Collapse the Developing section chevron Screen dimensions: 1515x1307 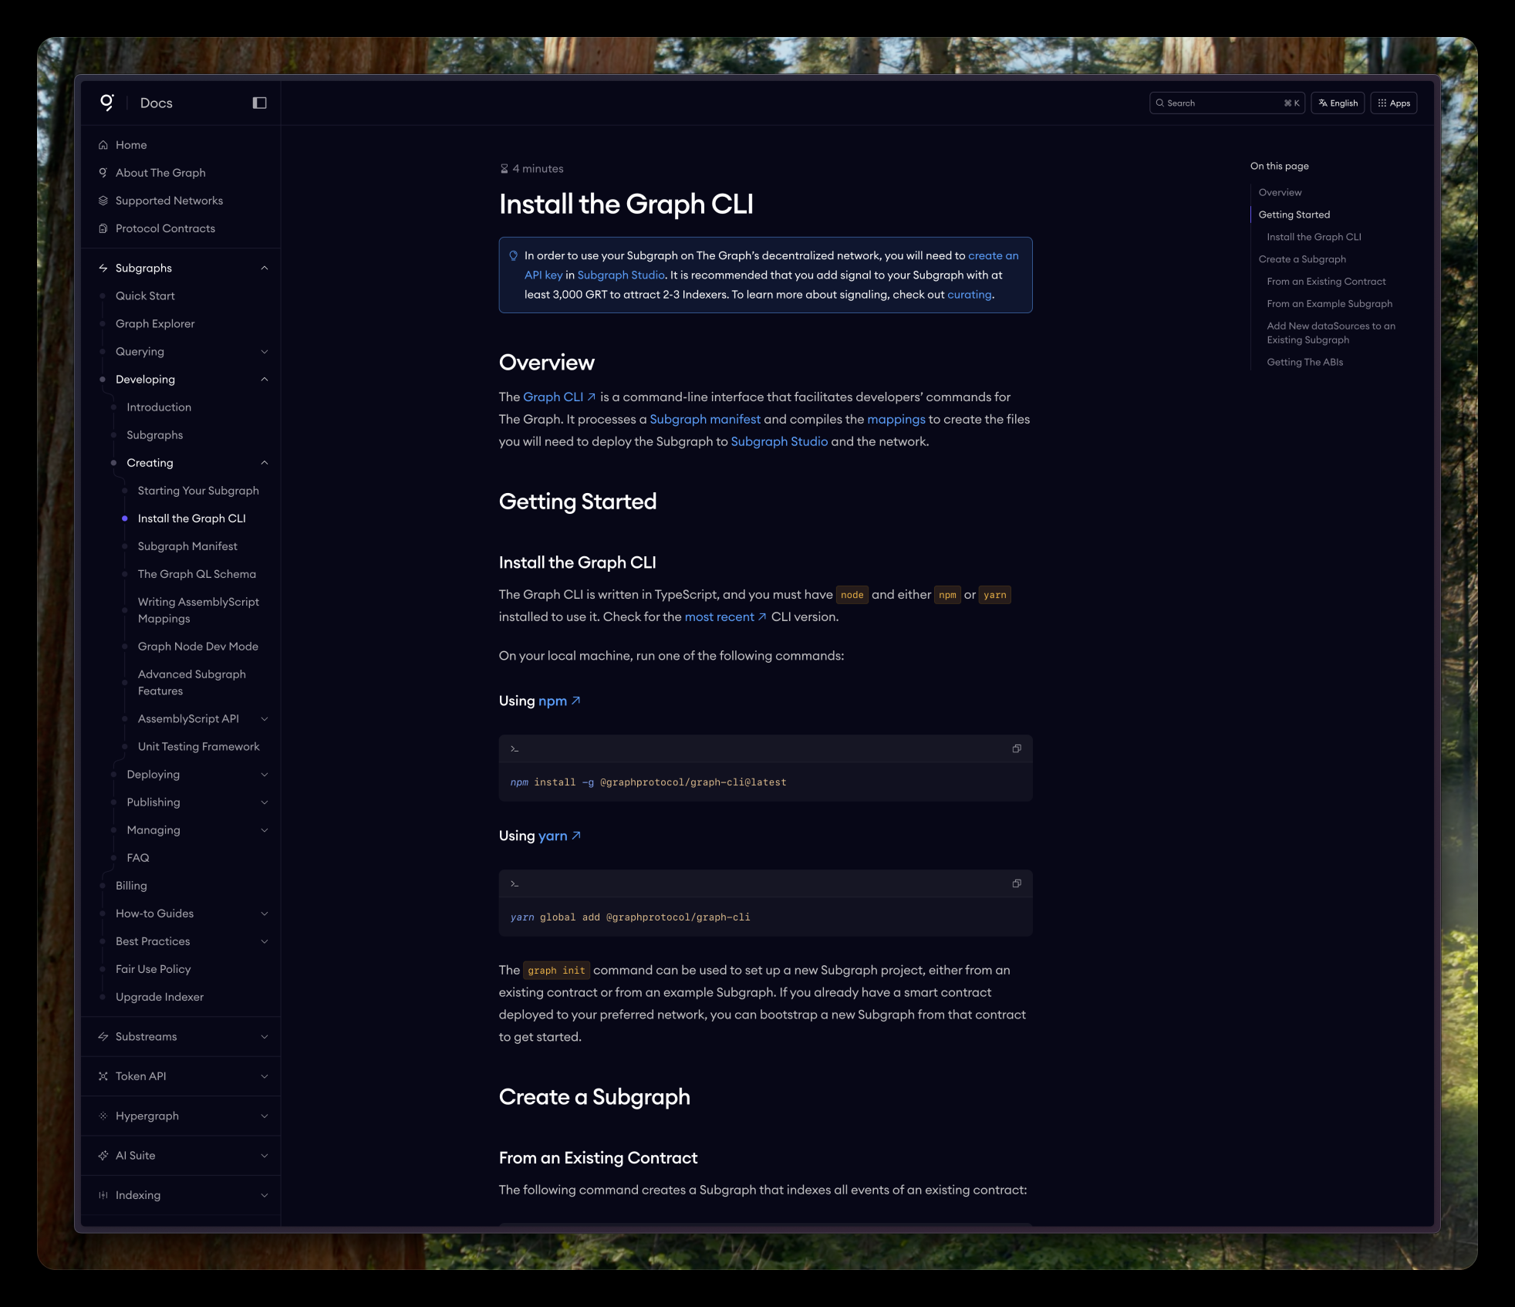click(265, 379)
